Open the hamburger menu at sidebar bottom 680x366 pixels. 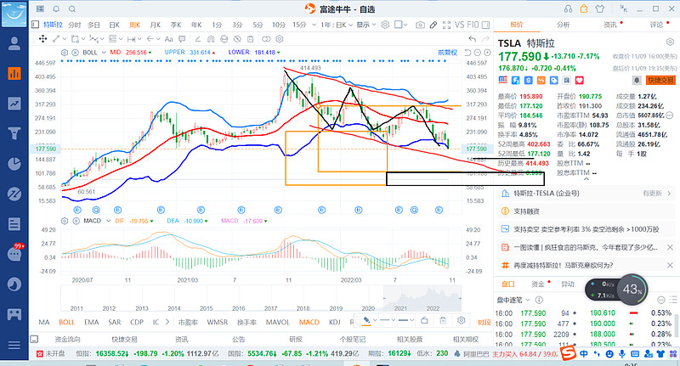[x=14, y=346]
